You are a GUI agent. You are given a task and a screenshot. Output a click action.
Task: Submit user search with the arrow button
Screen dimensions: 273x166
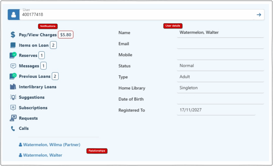coord(259,15)
